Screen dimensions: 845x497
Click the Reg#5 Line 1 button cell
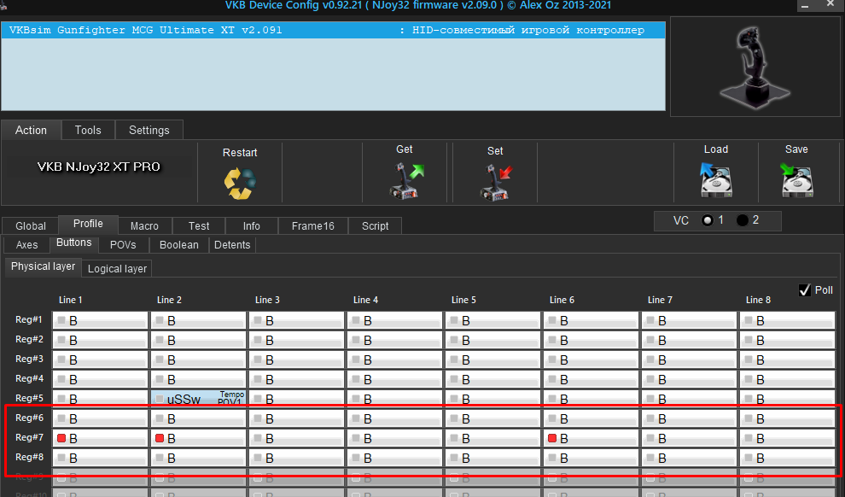pyautogui.click(x=100, y=398)
